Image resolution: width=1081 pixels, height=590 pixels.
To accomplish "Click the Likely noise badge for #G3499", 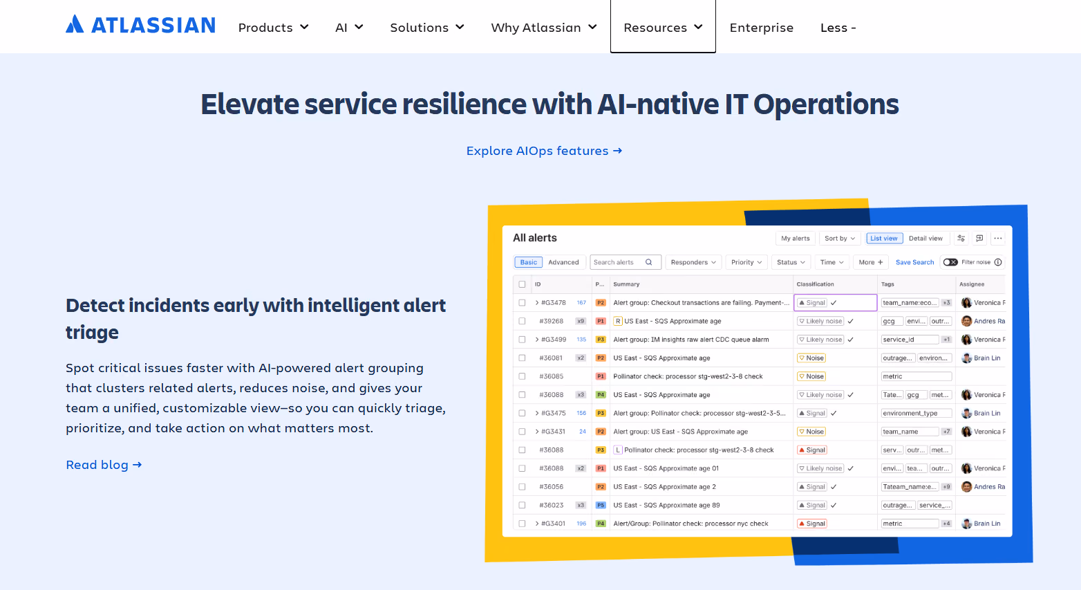I will pos(820,340).
